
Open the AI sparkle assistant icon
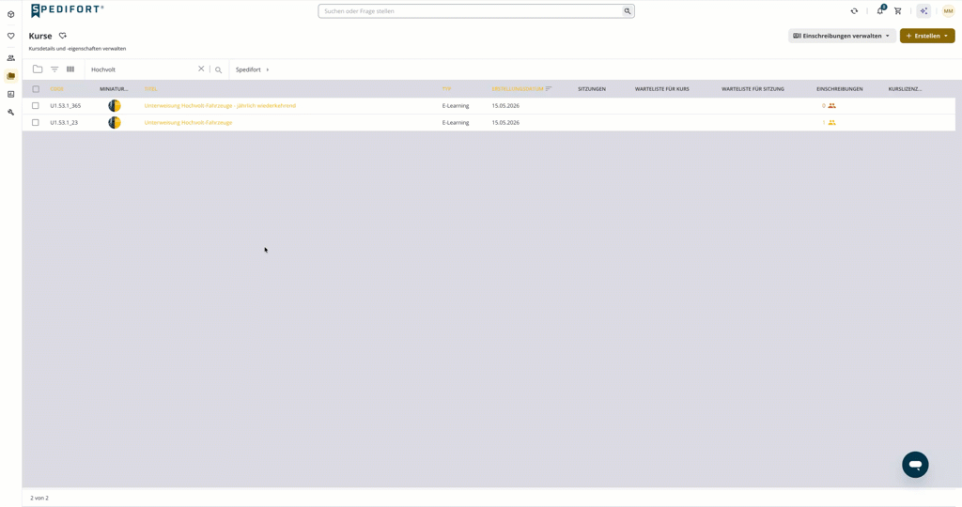pyautogui.click(x=923, y=11)
